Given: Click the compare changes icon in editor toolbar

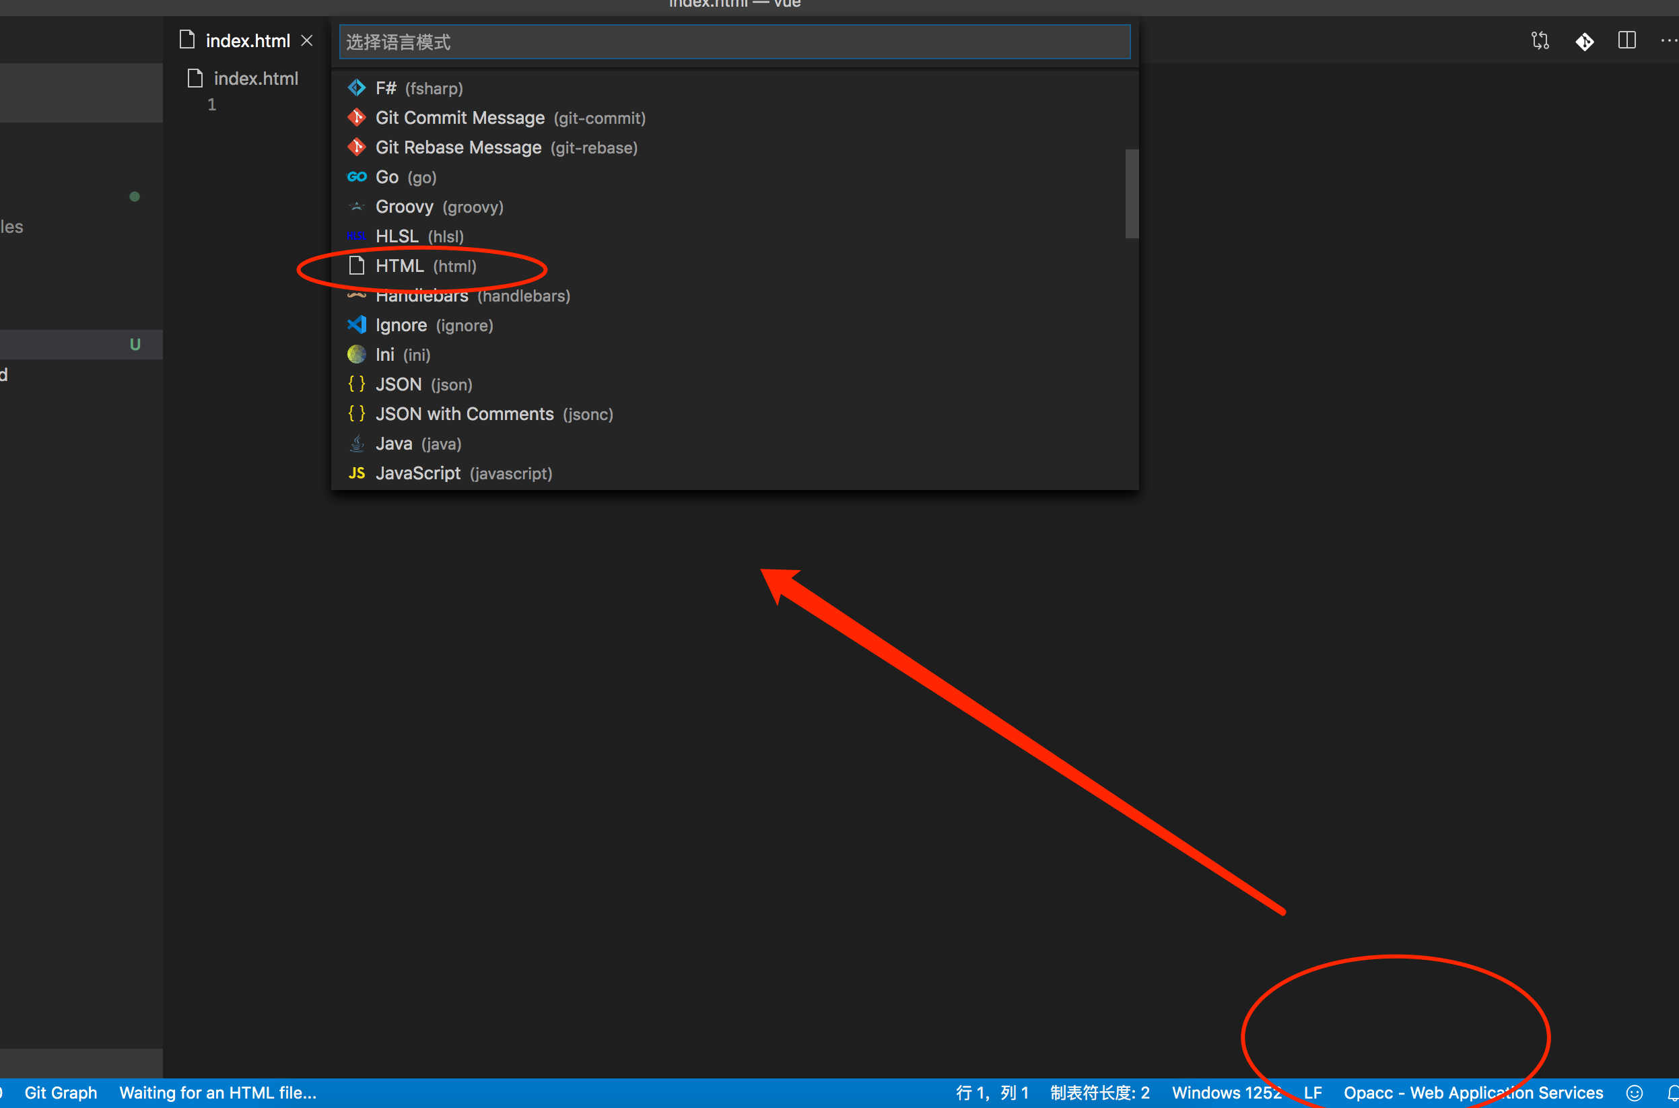Looking at the screenshot, I should click(x=1540, y=41).
